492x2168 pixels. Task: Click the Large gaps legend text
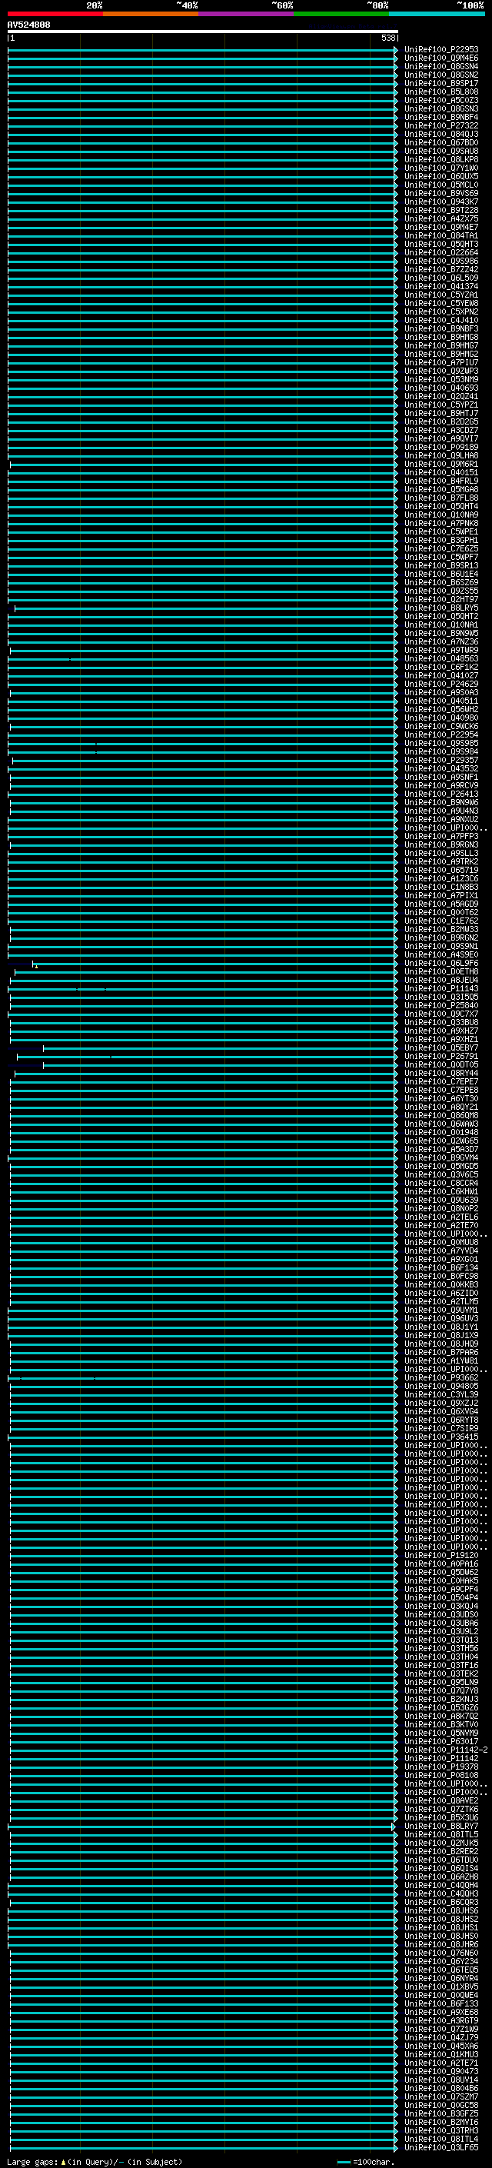click(95, 2161)
